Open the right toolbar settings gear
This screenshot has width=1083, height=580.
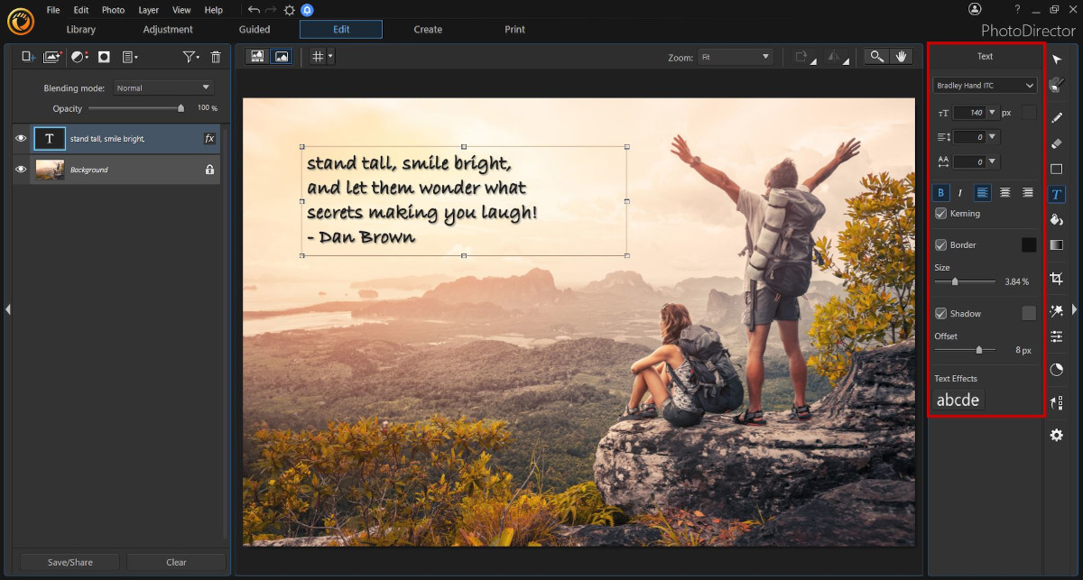[x=1057, y=435]
